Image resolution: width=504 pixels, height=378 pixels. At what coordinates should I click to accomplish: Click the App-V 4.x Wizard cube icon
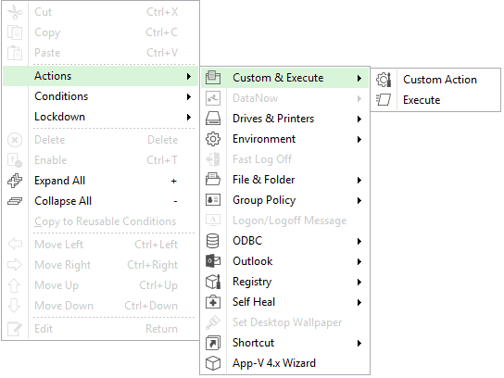(x=213, y=363)
